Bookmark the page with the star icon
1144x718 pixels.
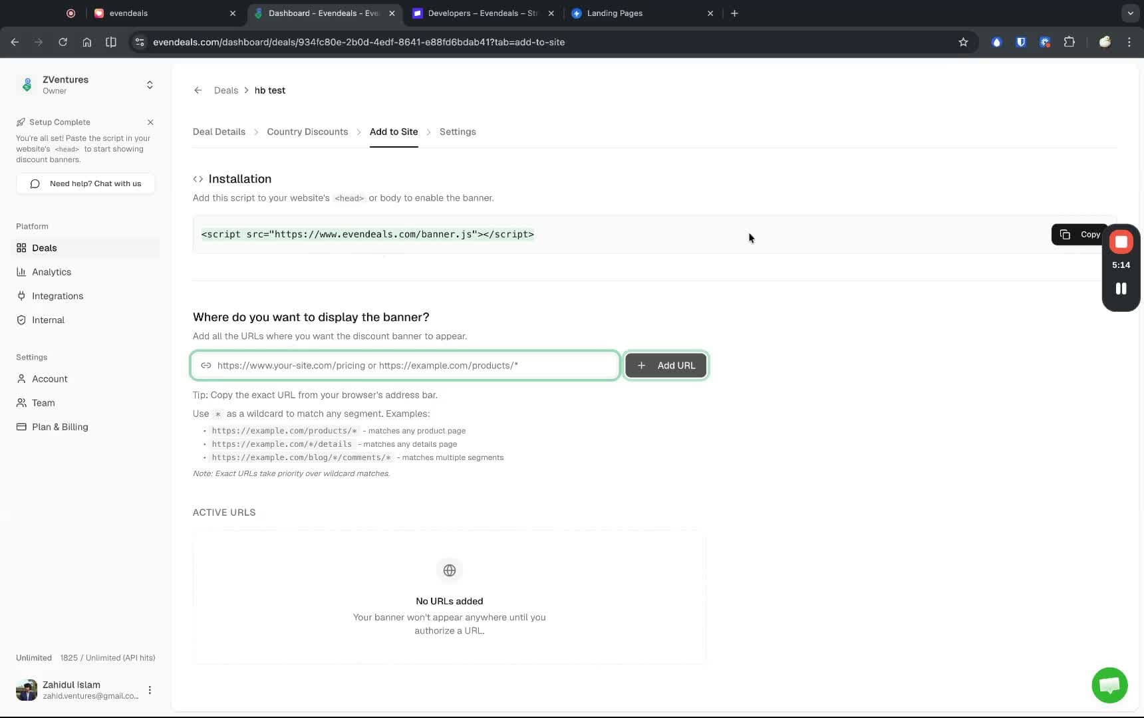point(964,42)
